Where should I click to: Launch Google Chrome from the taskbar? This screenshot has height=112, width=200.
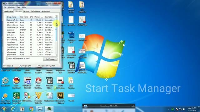click(31, 109)
